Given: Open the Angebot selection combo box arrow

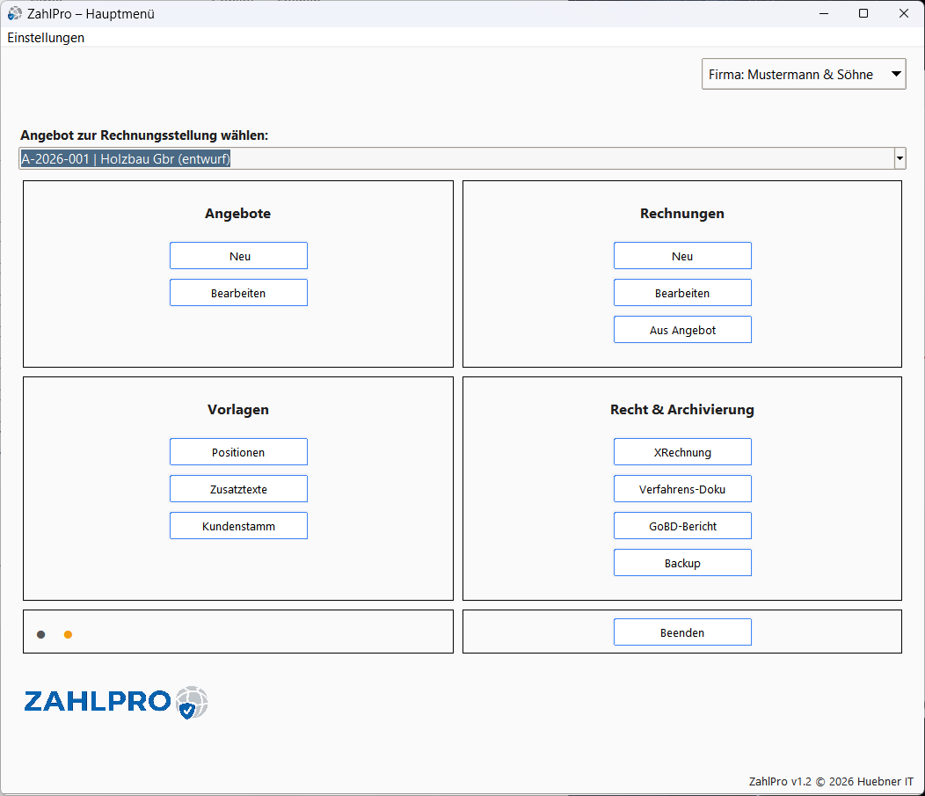Looking at the screenshot, I should point(900,159).
